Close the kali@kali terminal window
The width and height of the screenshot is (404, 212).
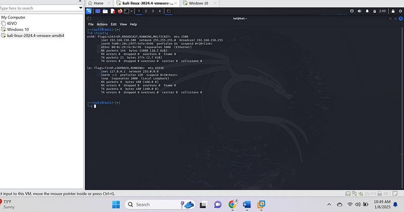(x=400, y=19)
